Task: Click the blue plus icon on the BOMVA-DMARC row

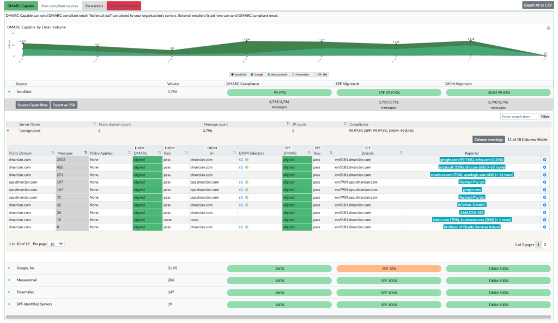Action: tap(544, 205)
